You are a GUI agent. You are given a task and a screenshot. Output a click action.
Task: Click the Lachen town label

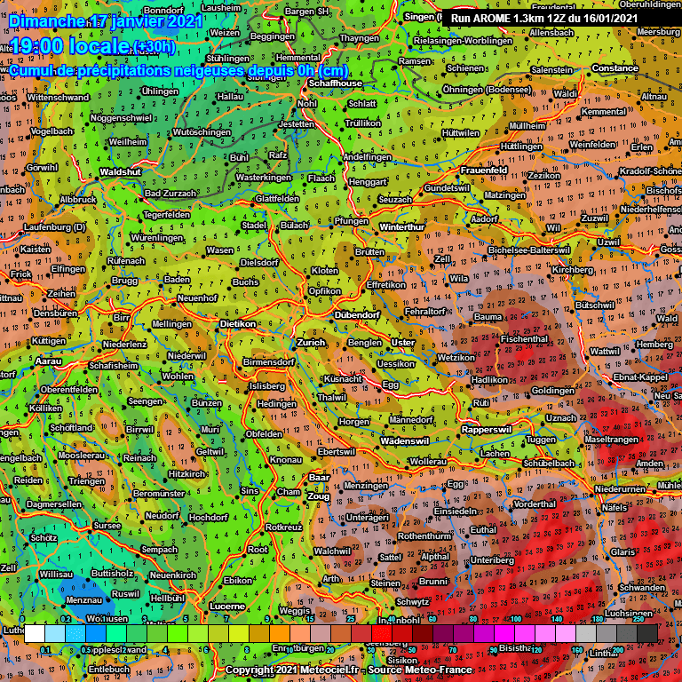tap(495, 453)
